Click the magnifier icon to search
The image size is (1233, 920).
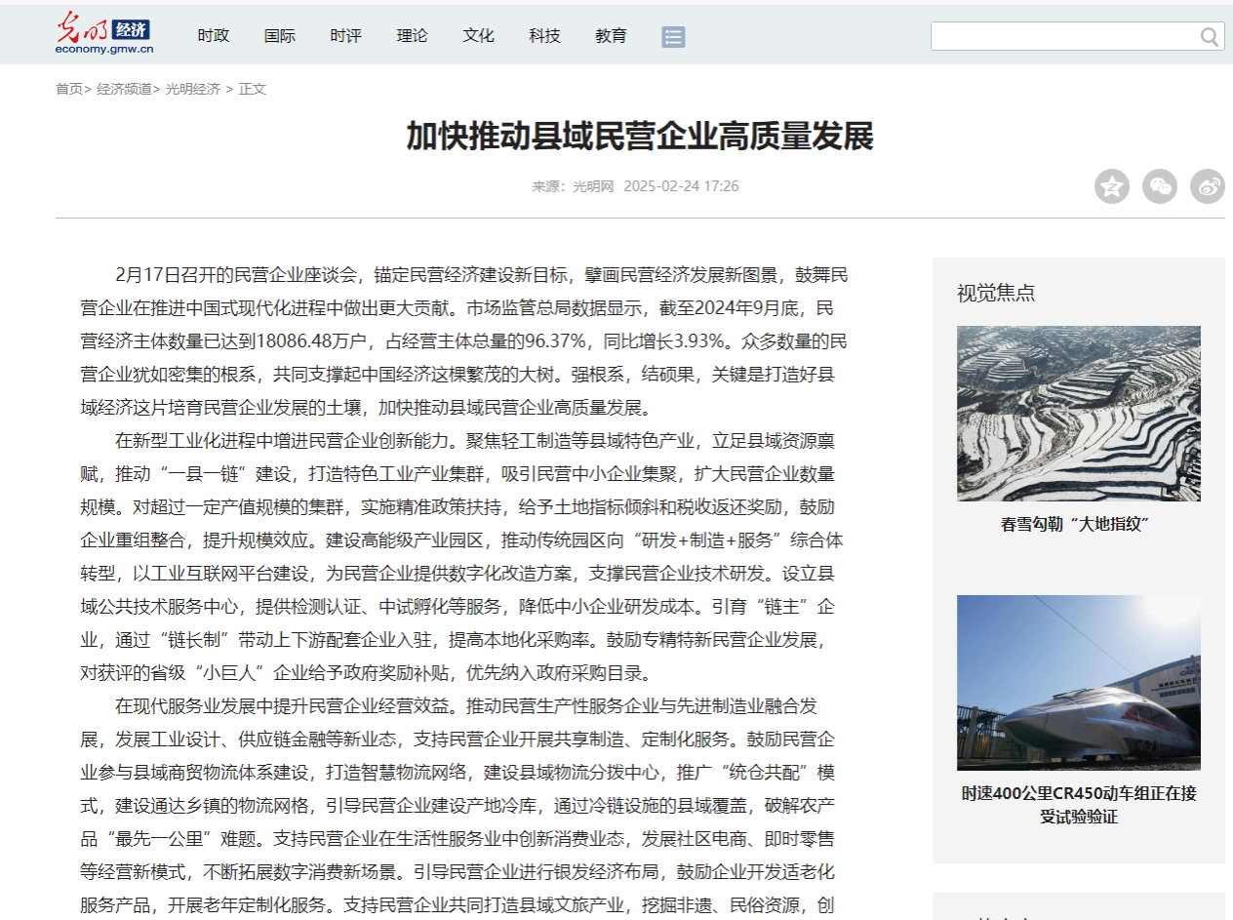[x=1210, y=35]
